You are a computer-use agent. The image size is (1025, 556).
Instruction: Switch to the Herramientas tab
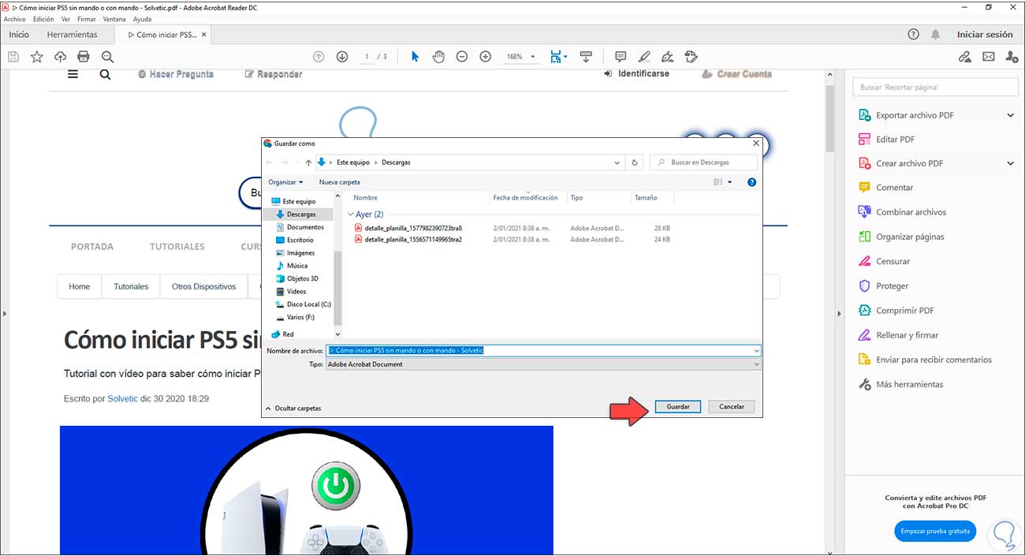[73, 35]
